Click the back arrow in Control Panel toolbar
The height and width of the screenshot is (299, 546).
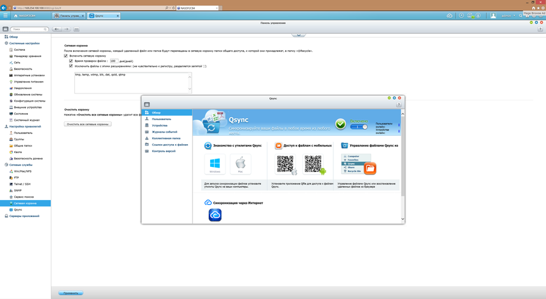57,29
